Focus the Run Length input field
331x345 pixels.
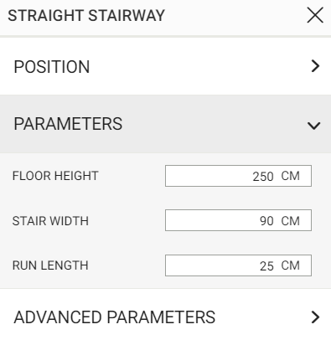238,265
